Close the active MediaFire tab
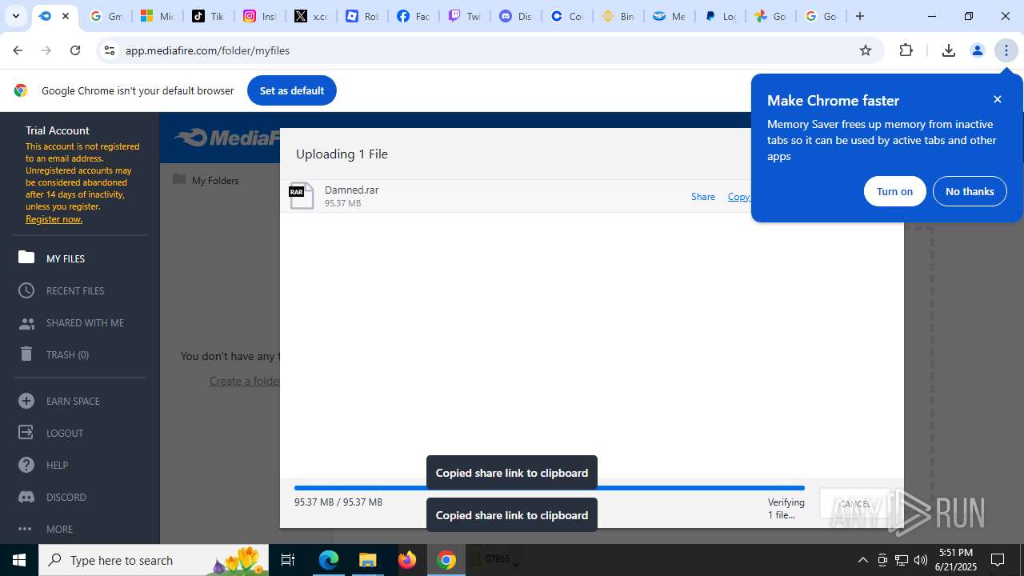This screenshot has height=576, width=1024. (66, 16)
